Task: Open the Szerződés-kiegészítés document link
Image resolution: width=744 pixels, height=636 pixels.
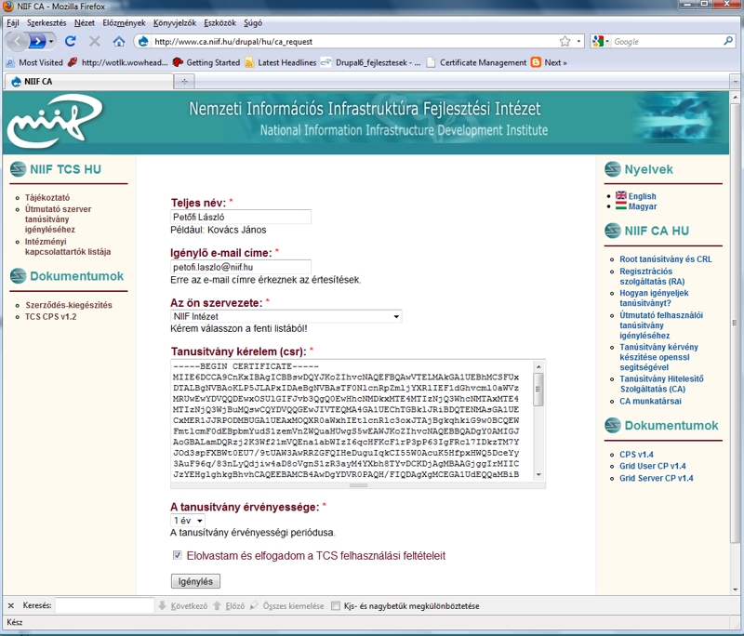Action: (x=69, y=305)
